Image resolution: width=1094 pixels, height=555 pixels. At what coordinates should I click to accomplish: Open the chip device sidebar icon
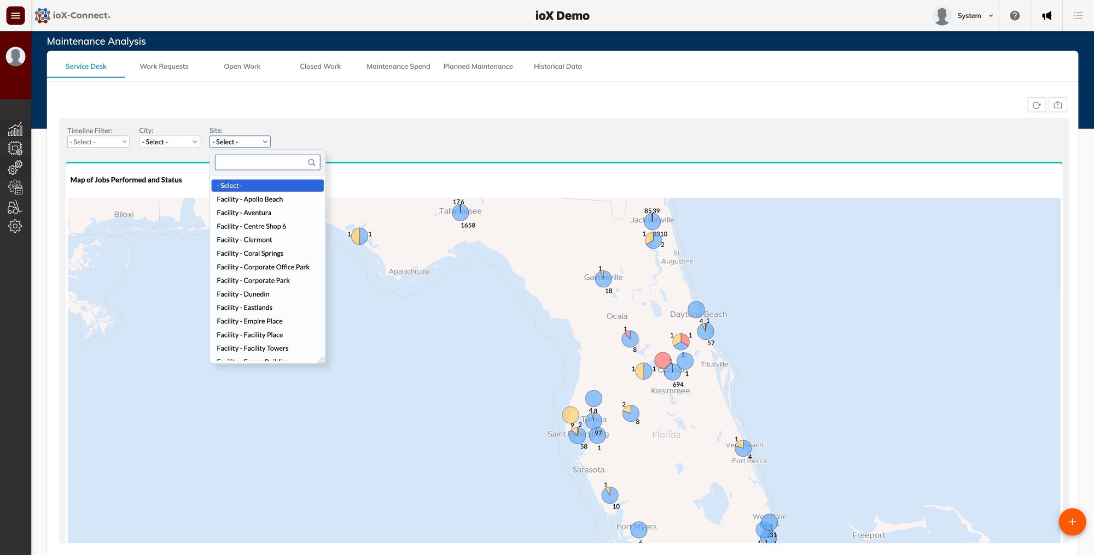[x=15, y=148]
